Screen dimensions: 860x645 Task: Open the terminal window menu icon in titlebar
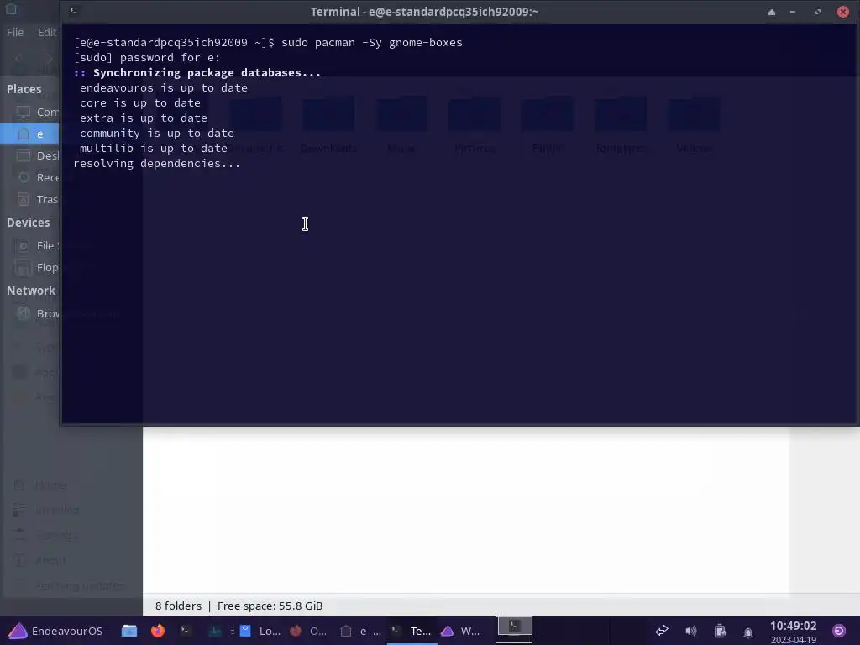[74, 11]
